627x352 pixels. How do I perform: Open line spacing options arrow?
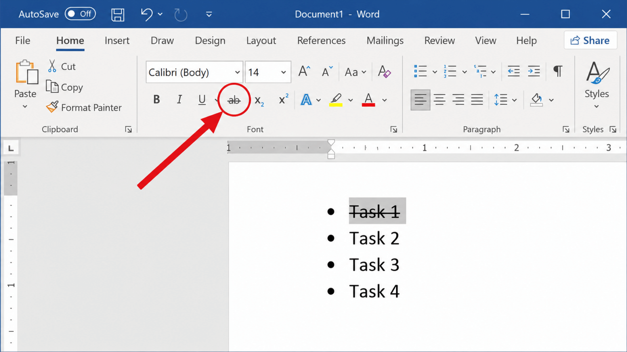[x=514, y=100]
